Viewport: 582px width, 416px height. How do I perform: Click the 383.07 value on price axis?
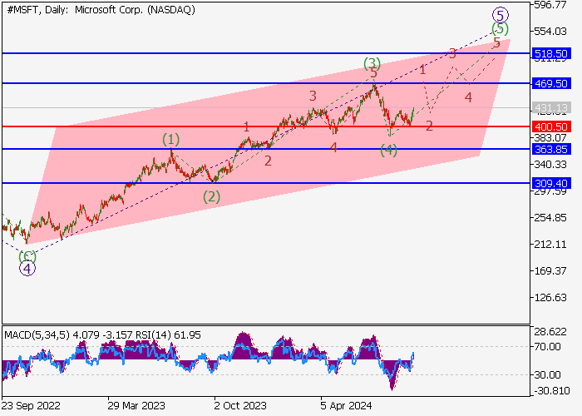(x=550, y=138)
